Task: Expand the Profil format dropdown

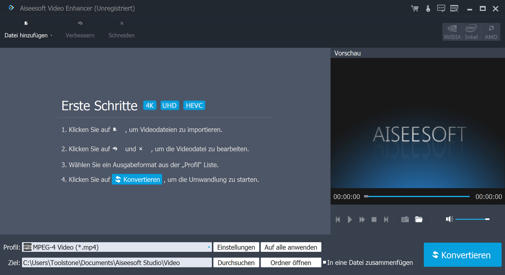Action: coord(209,247)
